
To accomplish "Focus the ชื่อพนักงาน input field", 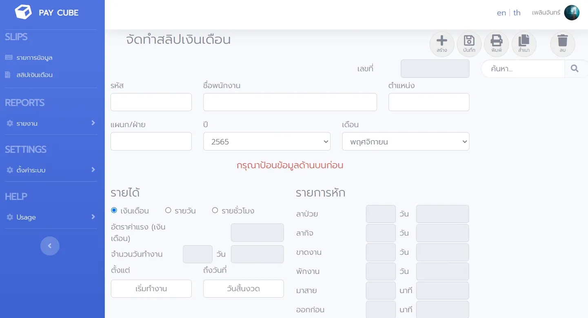I will click(x=290, y=102).
